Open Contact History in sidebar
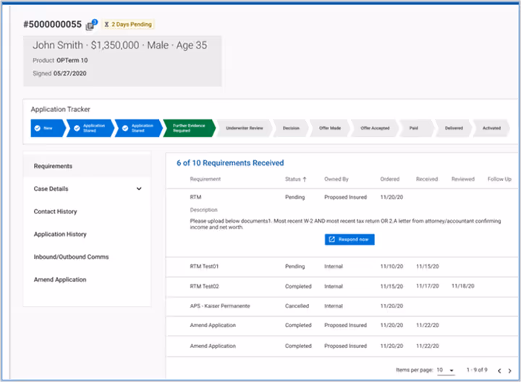This screenshot has height=382, width=521. [55, 211]
